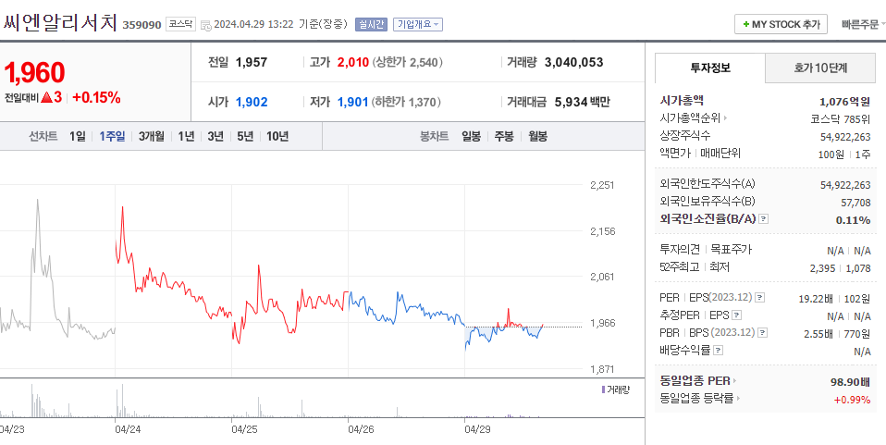Screen dimensions: 886x445
Task: Click the 1,076억원 market cap value
Action: pyautogui.click(x=844, y=102)
